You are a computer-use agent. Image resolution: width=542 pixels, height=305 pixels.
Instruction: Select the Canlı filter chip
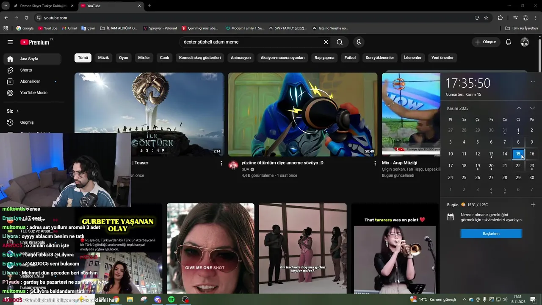[164, 58]
